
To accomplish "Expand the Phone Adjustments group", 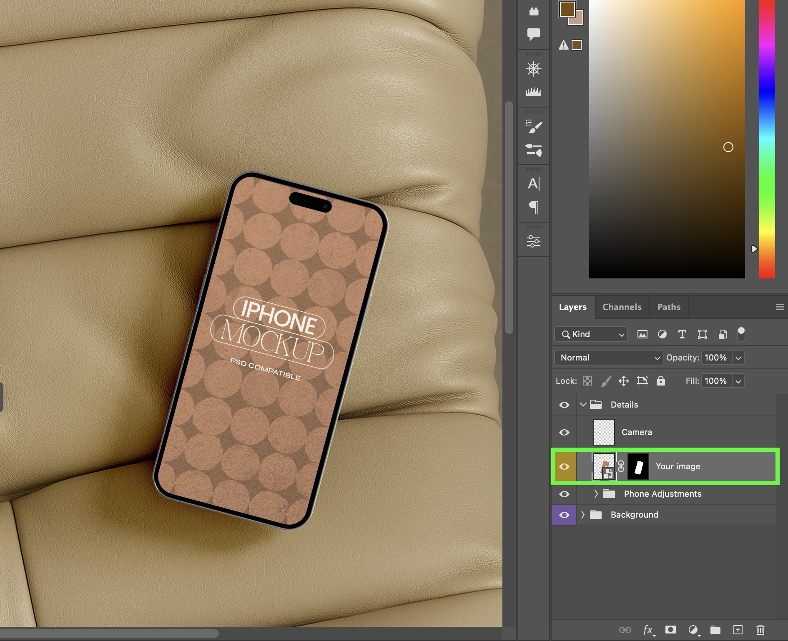I will point(596,494).
